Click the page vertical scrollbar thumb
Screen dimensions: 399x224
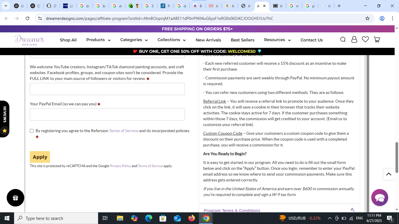click(x=397, y=157)
